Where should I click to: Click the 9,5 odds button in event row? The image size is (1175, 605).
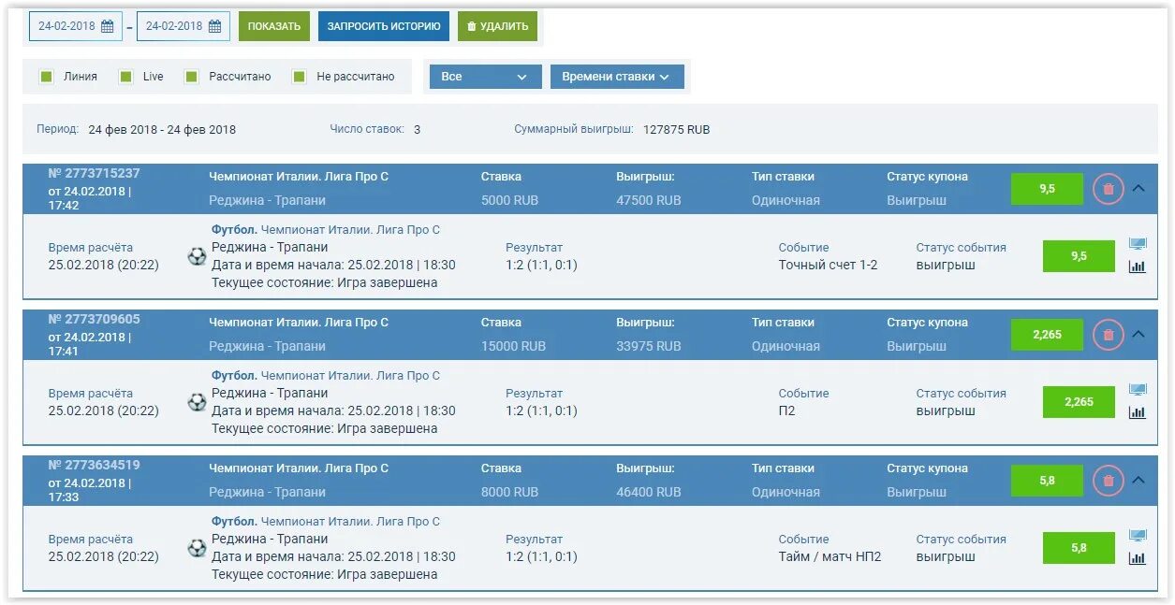(1079, 256)
